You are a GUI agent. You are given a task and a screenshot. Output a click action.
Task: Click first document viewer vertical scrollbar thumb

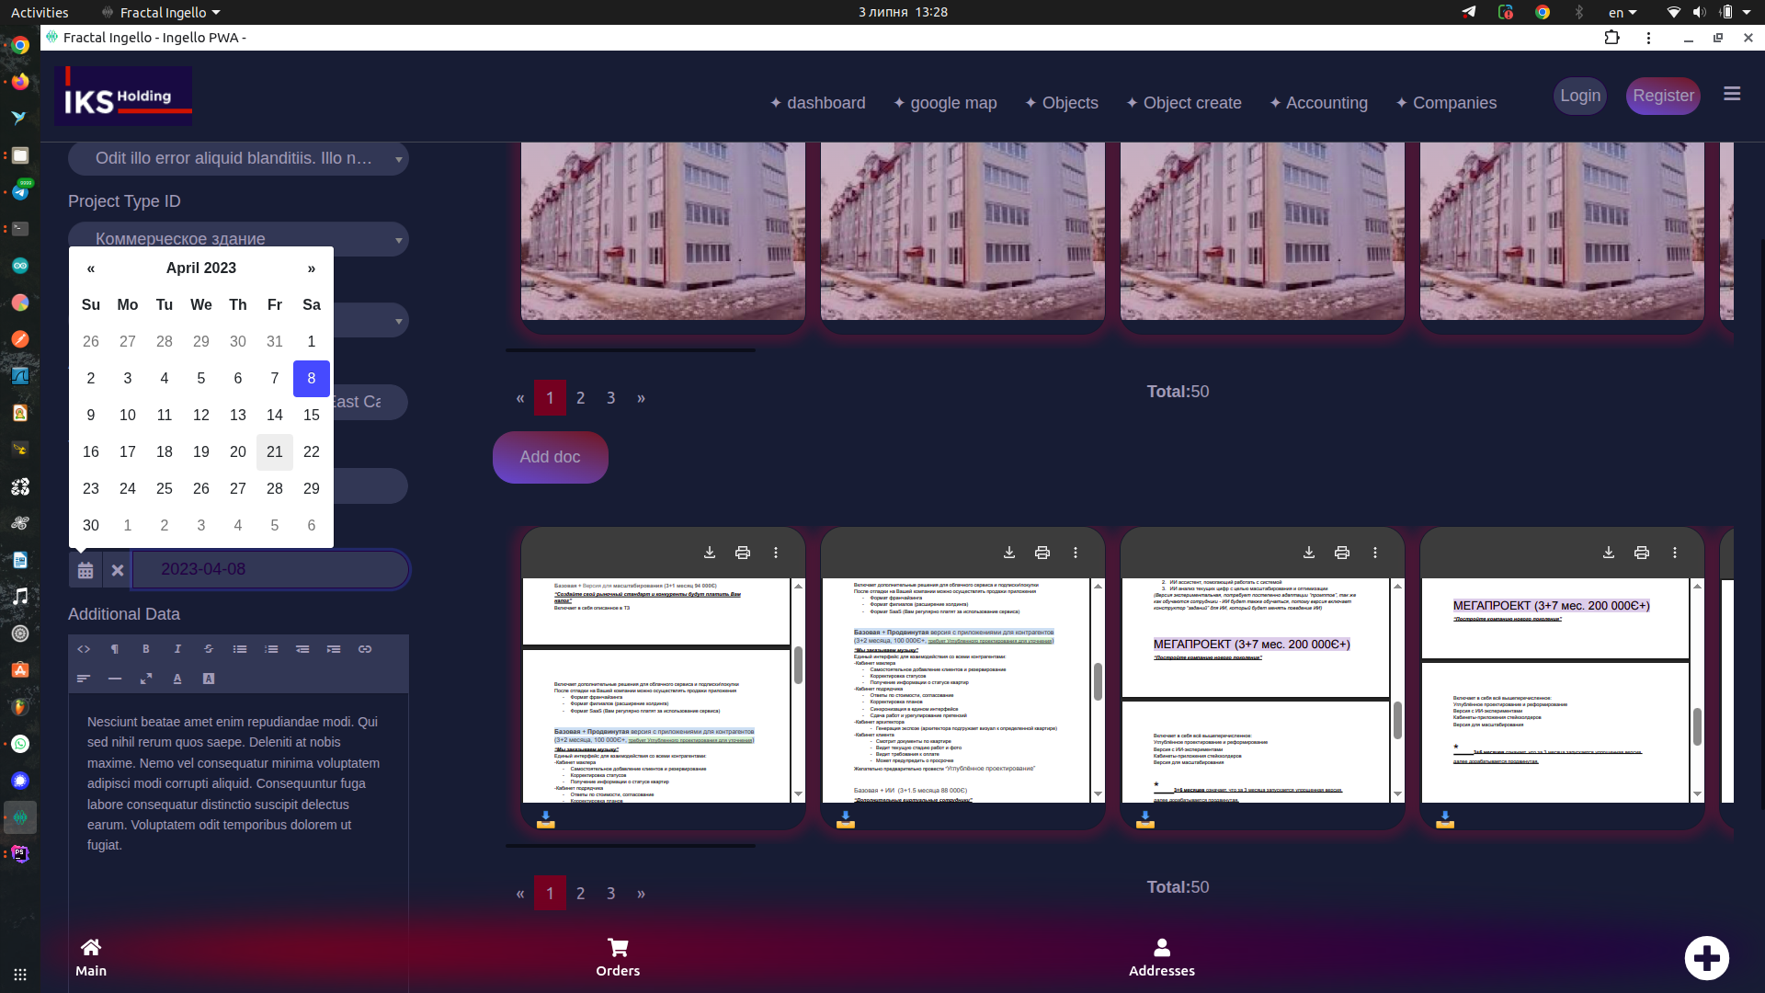pos(798,665)
